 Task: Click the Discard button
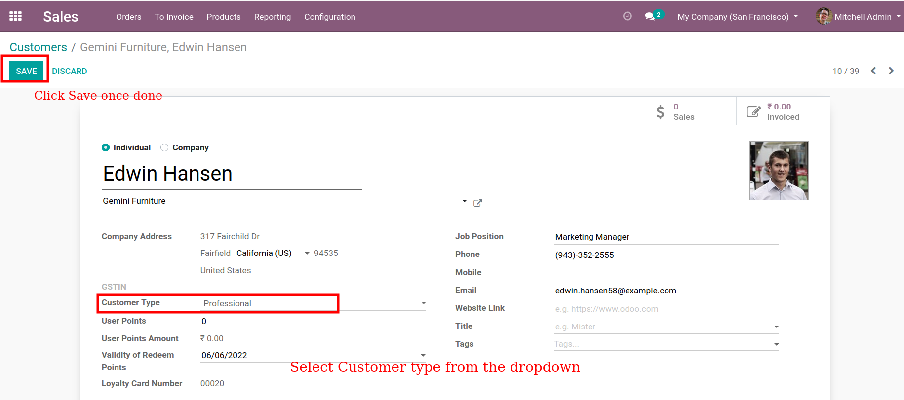(x=70, y=71)
